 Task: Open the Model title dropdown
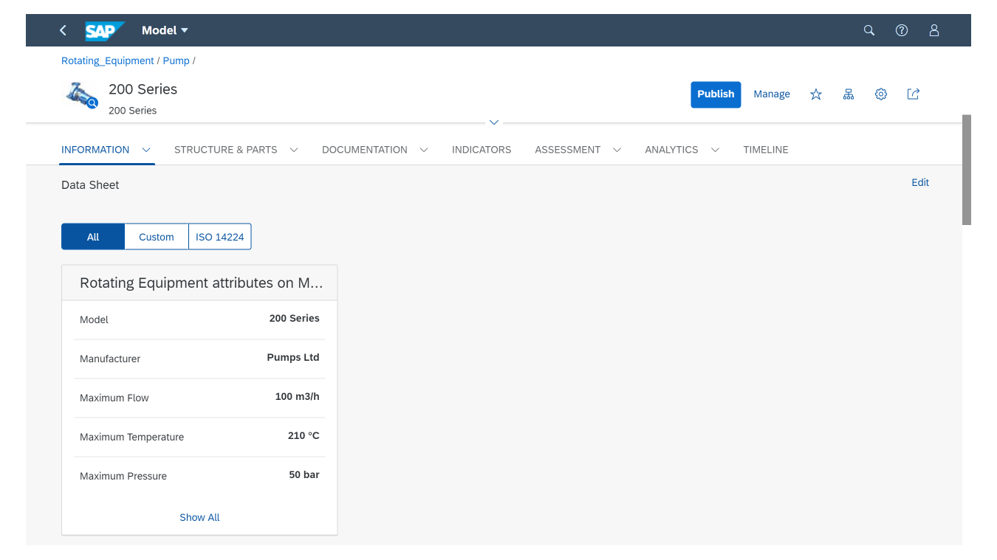[165, 30]
